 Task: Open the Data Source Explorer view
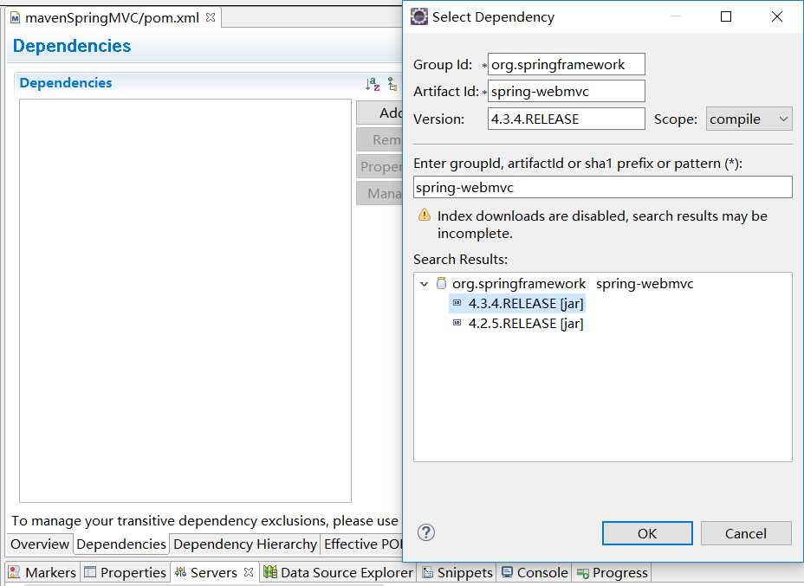click(x=339, y=572)
